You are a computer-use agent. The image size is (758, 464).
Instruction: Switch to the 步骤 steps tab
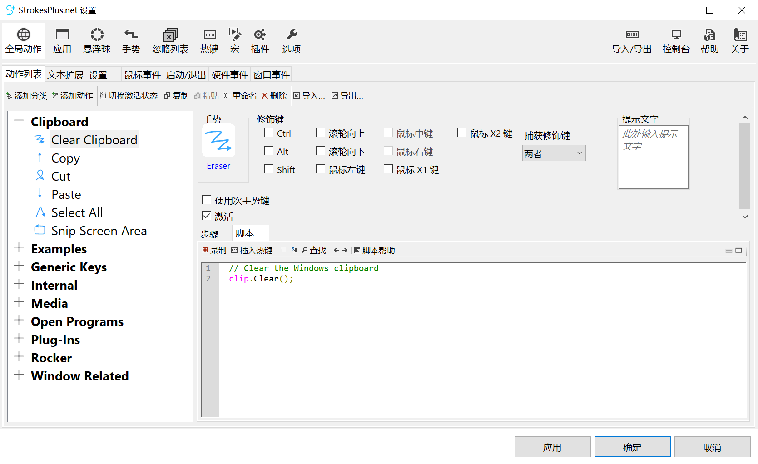[x=210, y=234]
